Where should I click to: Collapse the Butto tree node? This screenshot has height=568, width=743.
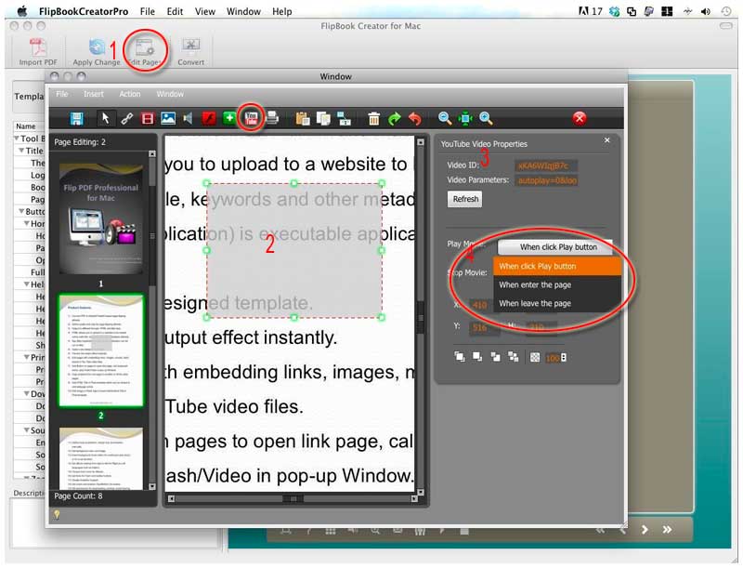click(21, 211)
